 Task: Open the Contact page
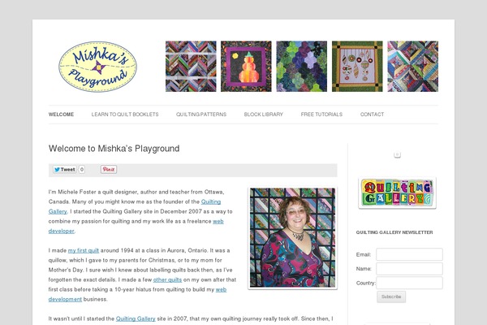372,115
